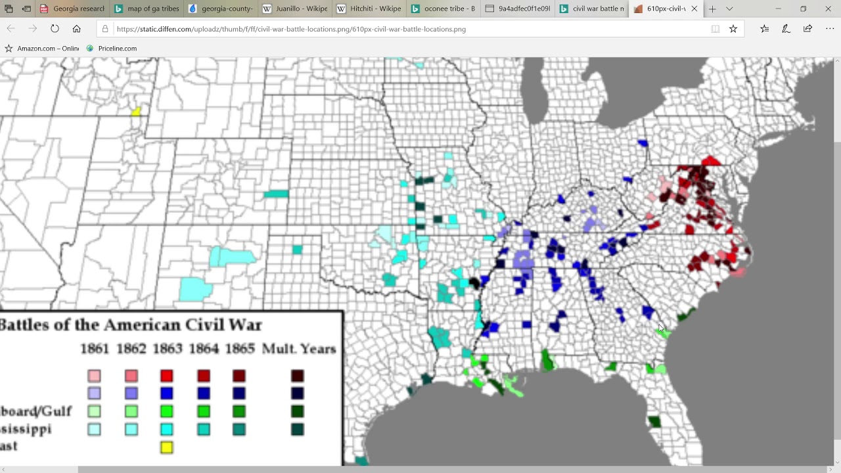Switch to georgia-county tab

(221, 9)
